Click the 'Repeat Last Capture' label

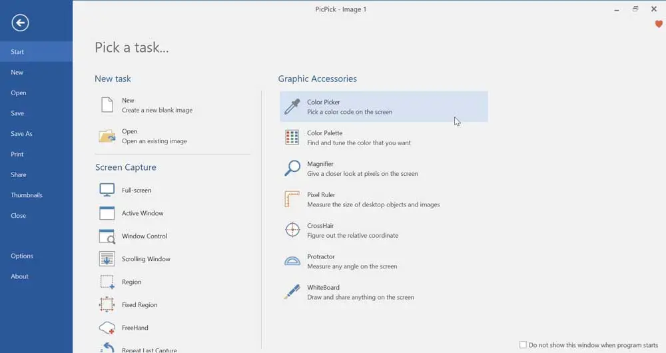(149, 350)
